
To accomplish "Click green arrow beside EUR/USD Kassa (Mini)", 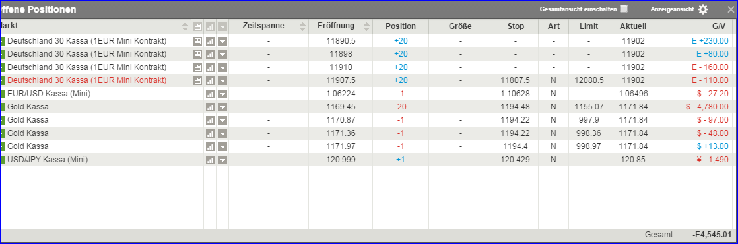I will click(x=2, y=94).
